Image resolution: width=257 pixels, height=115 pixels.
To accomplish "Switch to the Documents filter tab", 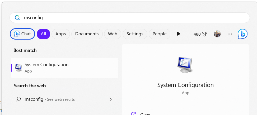I will point(87,34).
